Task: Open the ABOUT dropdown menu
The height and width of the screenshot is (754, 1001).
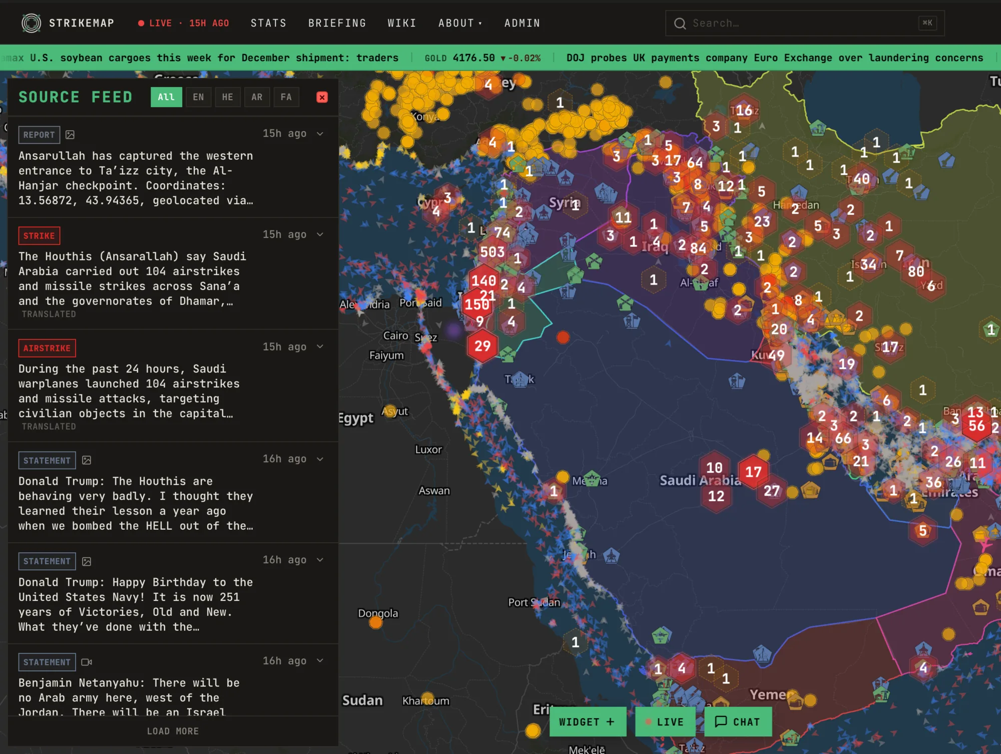Action: coord(460,23)
